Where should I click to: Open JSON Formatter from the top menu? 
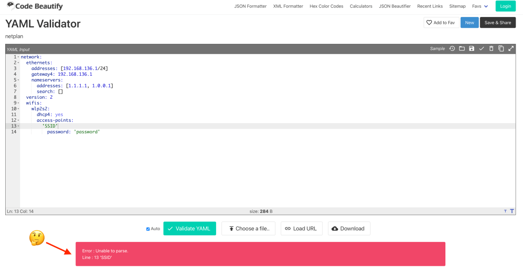tap(250, 6)
